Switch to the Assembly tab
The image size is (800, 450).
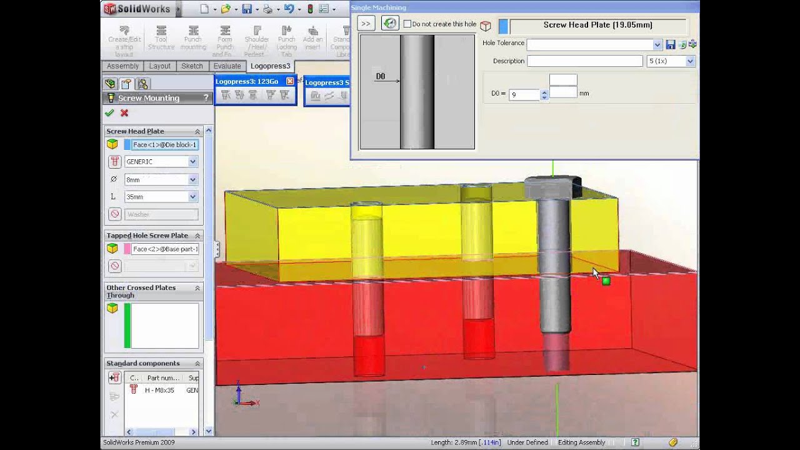coord(122,66)
